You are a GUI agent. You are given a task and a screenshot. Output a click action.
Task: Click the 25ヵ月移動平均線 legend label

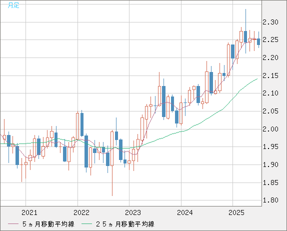click(x=125, y=224)
